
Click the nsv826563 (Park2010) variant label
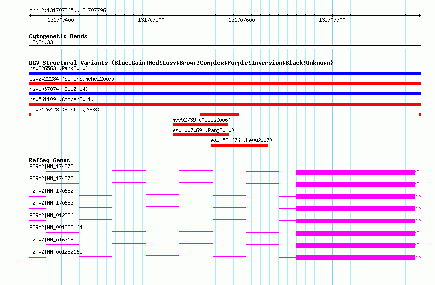click(x=59, y=68)
